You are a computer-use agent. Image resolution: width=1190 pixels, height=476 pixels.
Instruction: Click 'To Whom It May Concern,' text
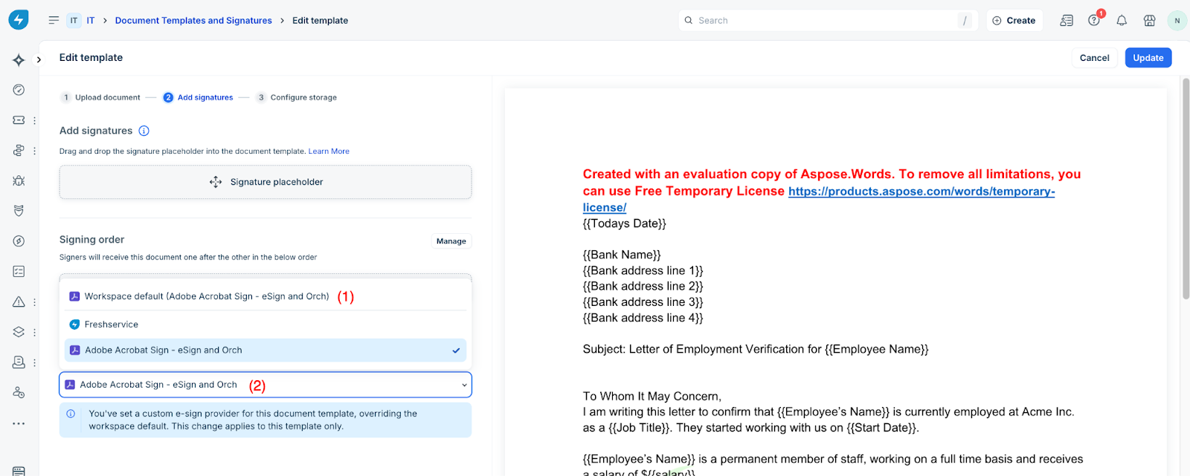coord(652,397)
